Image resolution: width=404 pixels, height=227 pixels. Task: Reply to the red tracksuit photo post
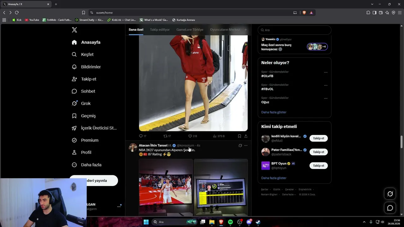click(143, 136)
